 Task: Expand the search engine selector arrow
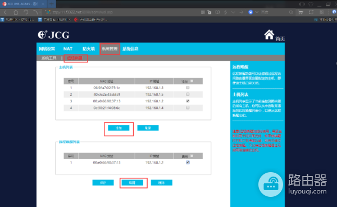pos(257,12)
